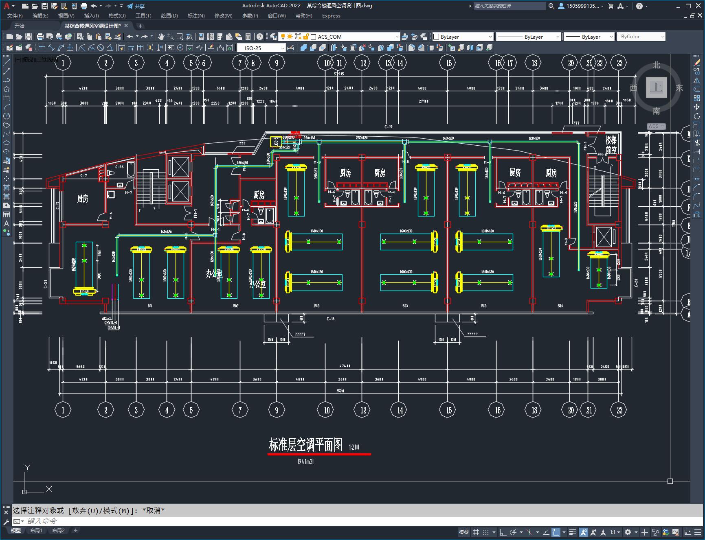Toggle layer lock icon for ACS_COM
Screen dimensions: 705x540
[306, 37]
